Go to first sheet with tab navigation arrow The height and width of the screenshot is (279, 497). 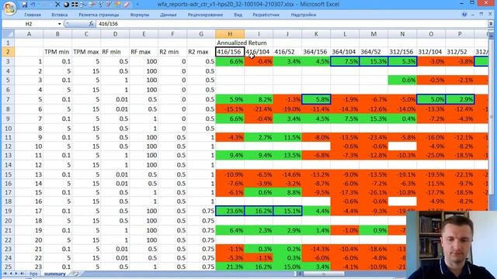[x=5, y=274]
